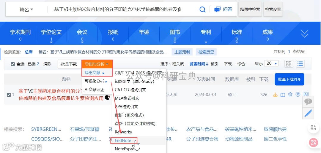Open the red thesis title link
This screenshot has height=153, width=321.
click(x=61, y=95)
